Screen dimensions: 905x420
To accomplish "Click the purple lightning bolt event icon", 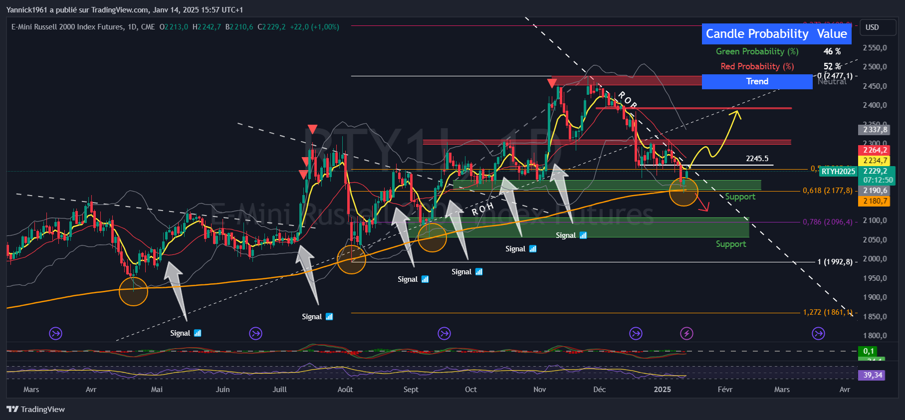I will click(x=686, y=333).
